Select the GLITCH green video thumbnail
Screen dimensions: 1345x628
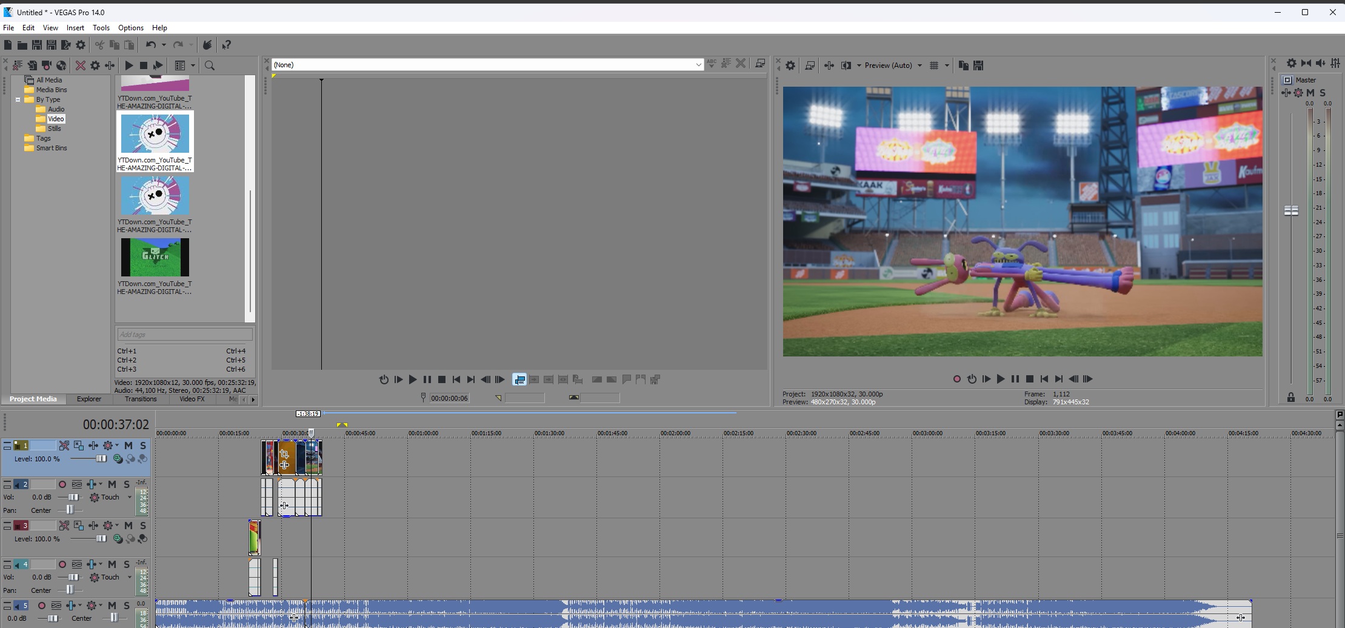pyautogui.click(x=155, y=257)
